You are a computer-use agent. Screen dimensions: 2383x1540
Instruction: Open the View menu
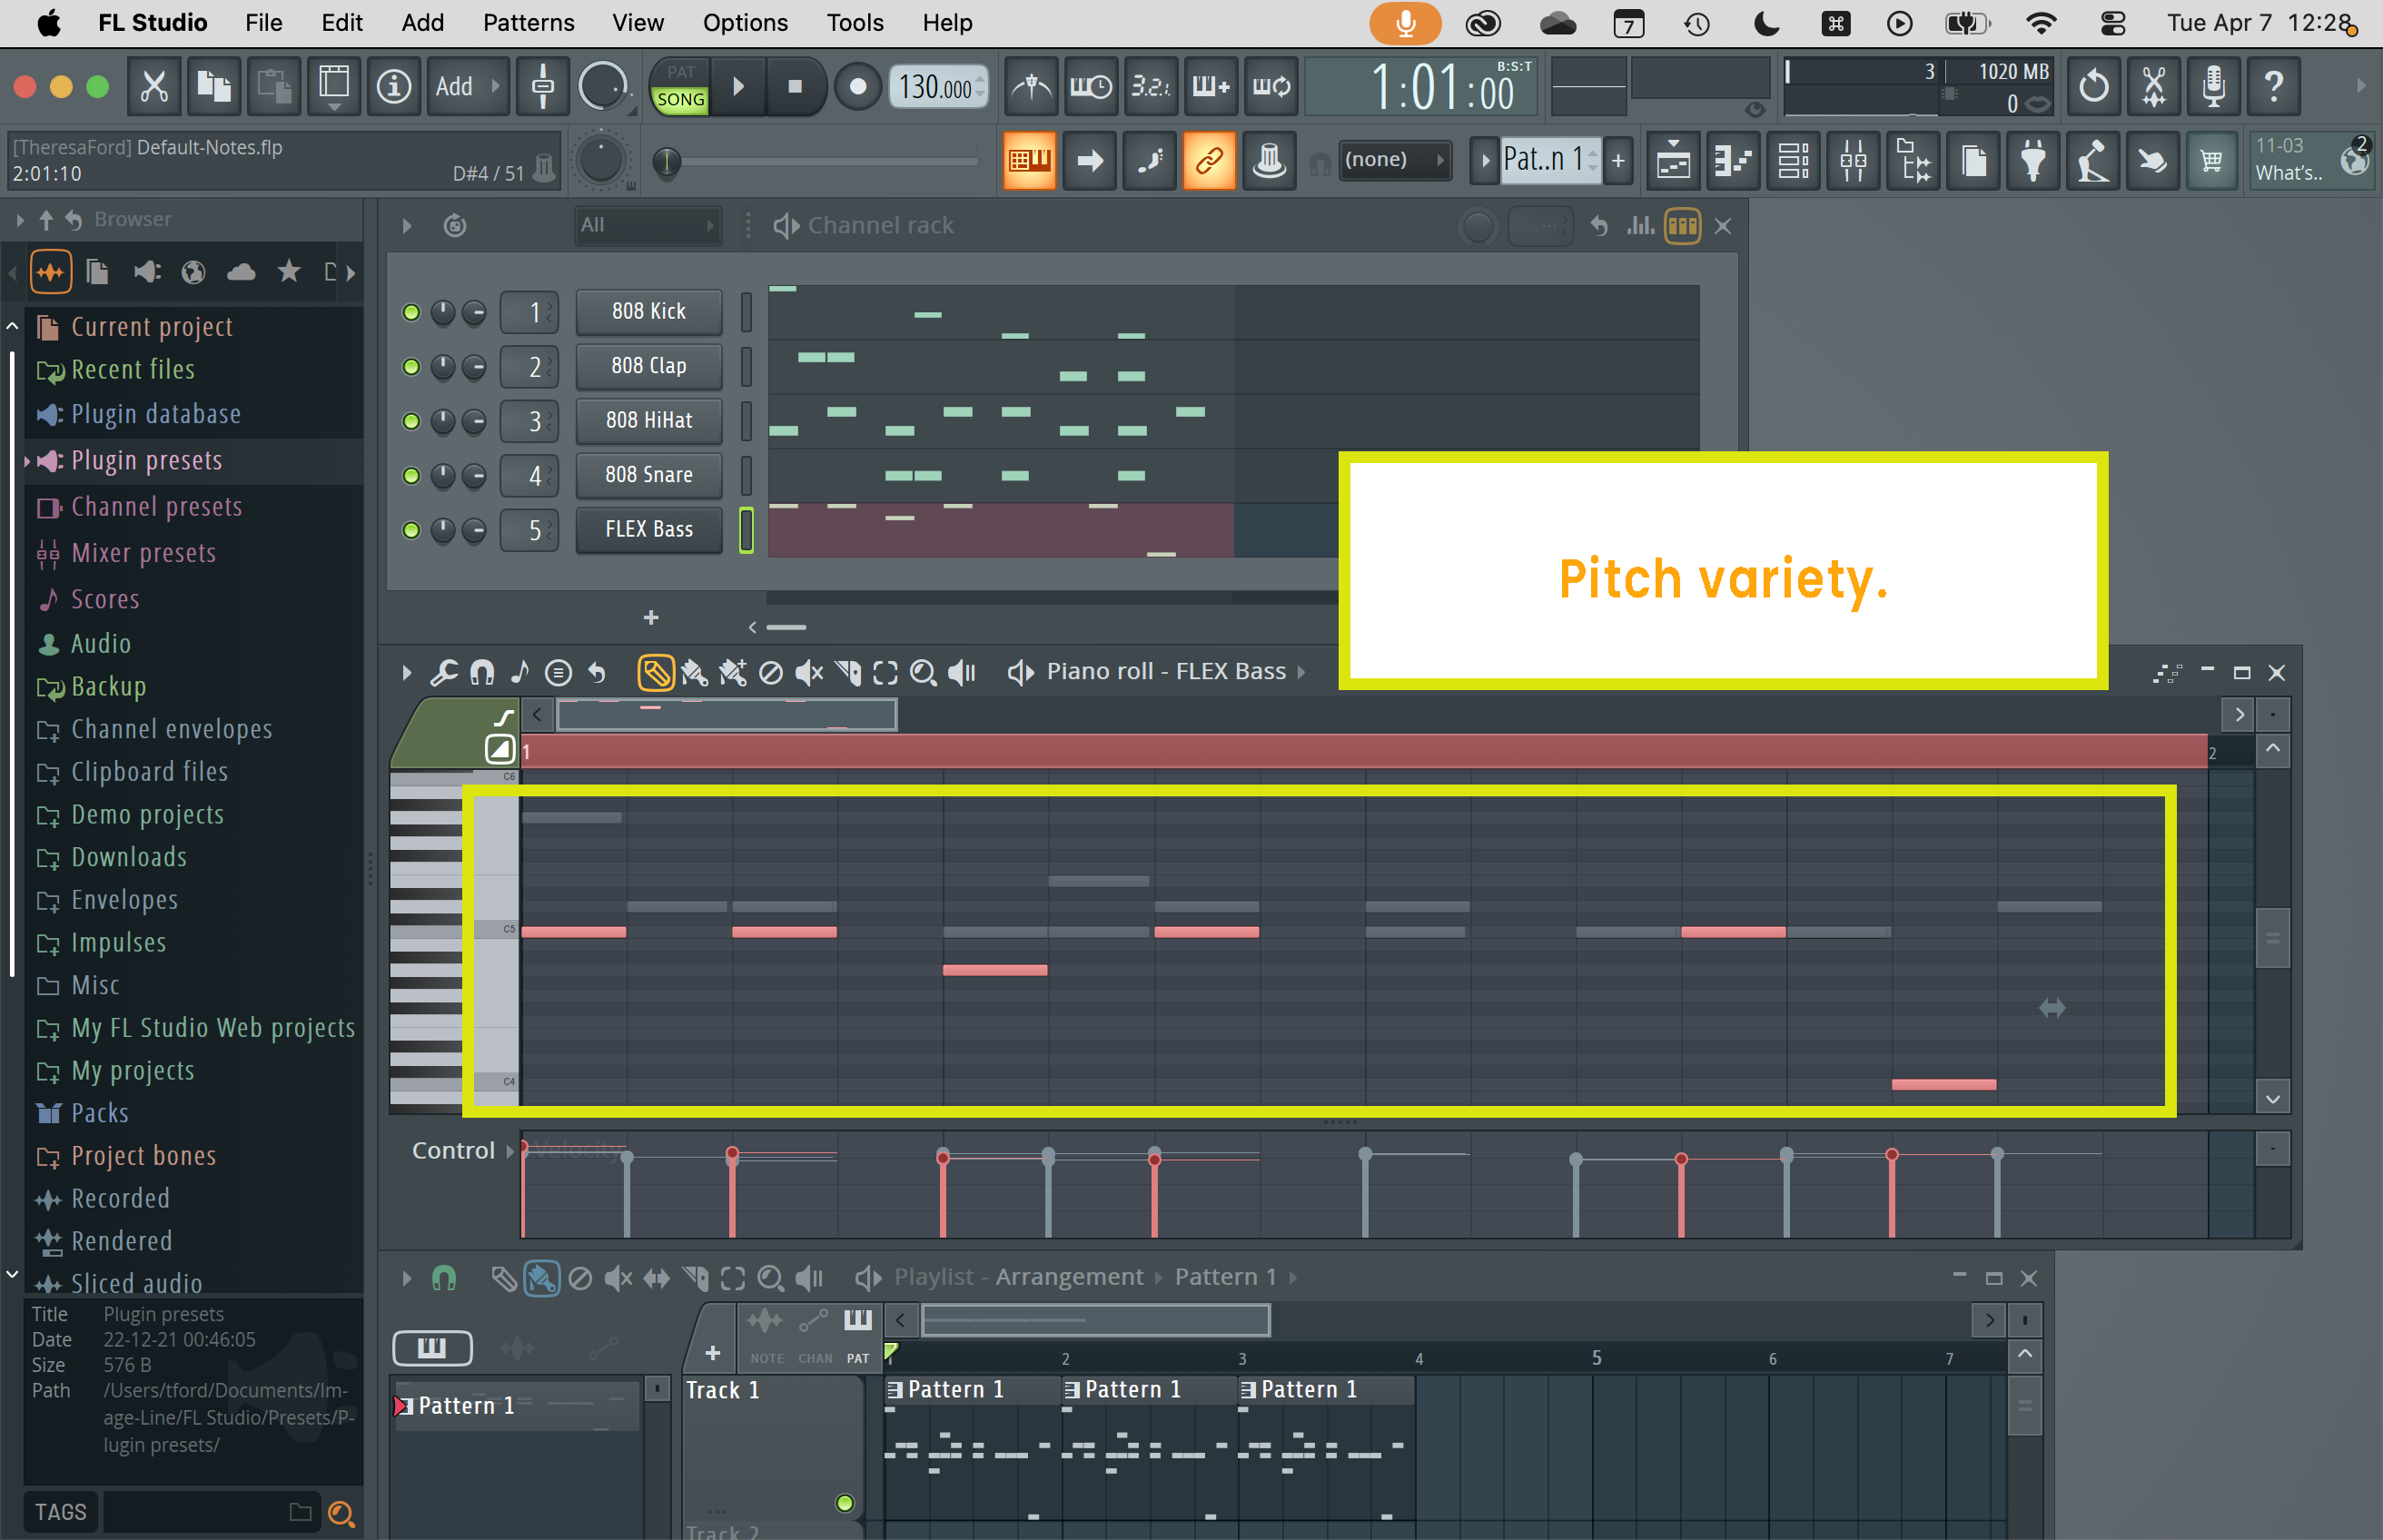[637, 23]
